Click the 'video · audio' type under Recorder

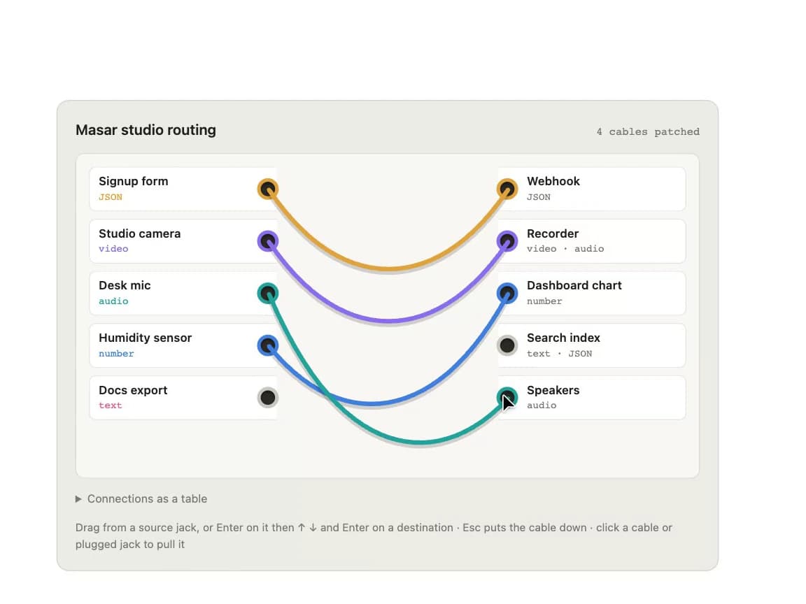(x=565, y=249)
